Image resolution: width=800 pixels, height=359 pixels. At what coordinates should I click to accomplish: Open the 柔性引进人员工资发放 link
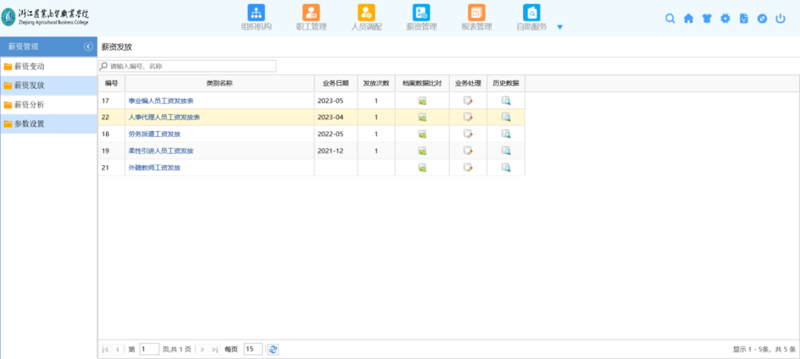point(161,151)
